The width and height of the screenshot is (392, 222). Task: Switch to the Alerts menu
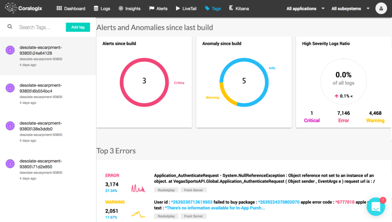point(158,8)
